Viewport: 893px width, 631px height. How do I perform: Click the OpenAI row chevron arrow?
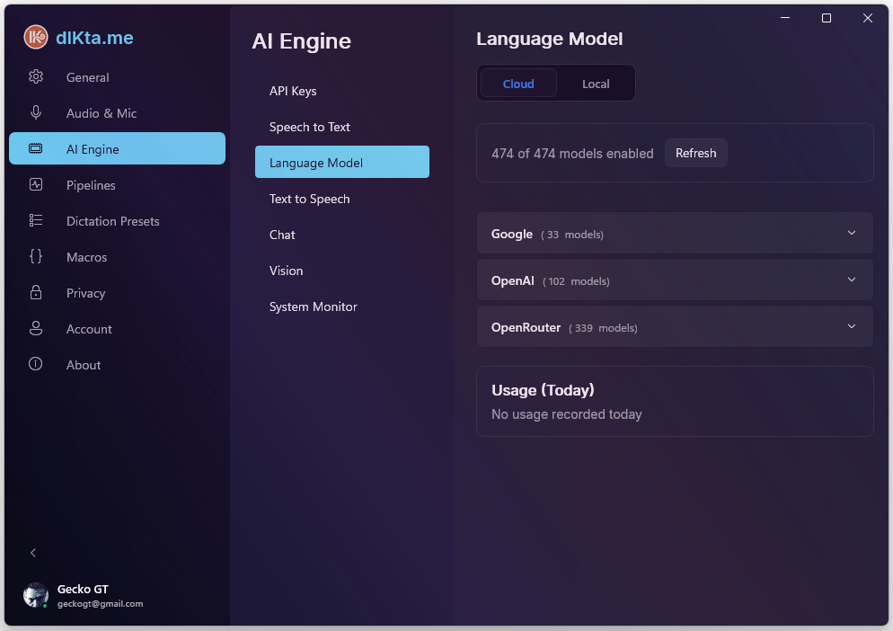coord(852,280)
